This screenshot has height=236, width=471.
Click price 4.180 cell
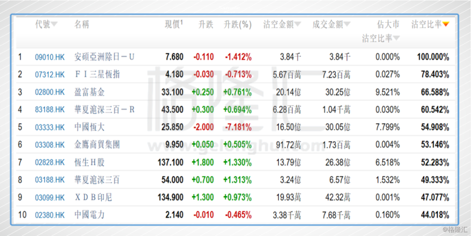[174, 75]
